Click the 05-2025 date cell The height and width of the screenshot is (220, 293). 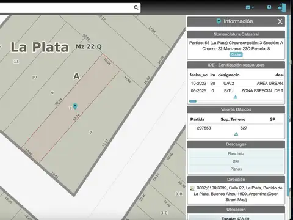(x=198, y=91)
